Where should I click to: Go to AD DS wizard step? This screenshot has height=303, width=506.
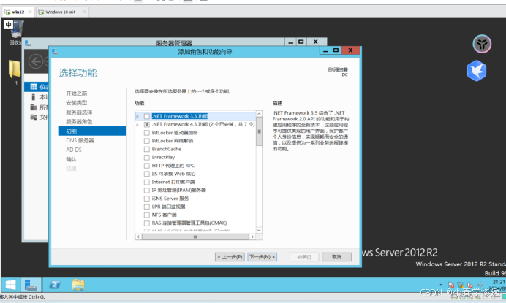tap(74, 150)
